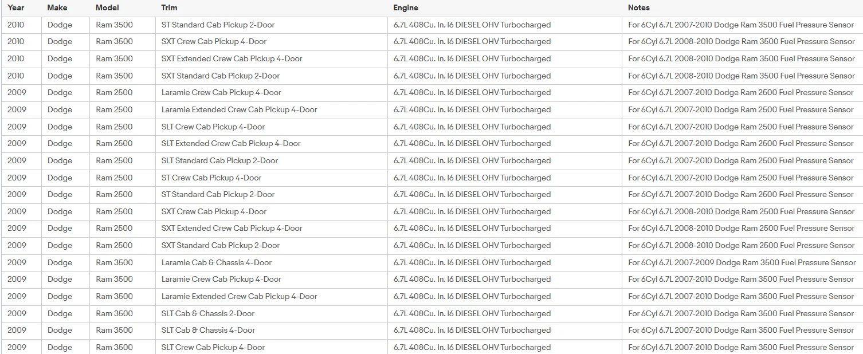This screenshot has width=863, height=354.
Task: Click the Make column header
Action: (57, 8)
